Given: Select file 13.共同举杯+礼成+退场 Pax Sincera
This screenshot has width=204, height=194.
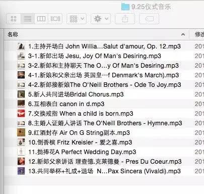Looking at the screenshot, I should (x=104, y=171).
